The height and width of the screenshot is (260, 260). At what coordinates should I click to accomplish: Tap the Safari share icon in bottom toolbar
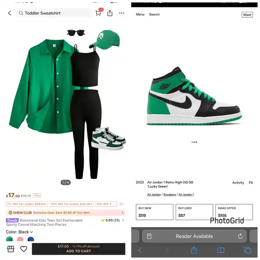tap(194, 250)
